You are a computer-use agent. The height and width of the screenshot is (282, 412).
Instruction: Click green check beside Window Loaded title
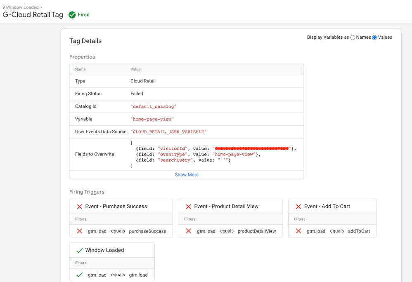tap(79, 251)
